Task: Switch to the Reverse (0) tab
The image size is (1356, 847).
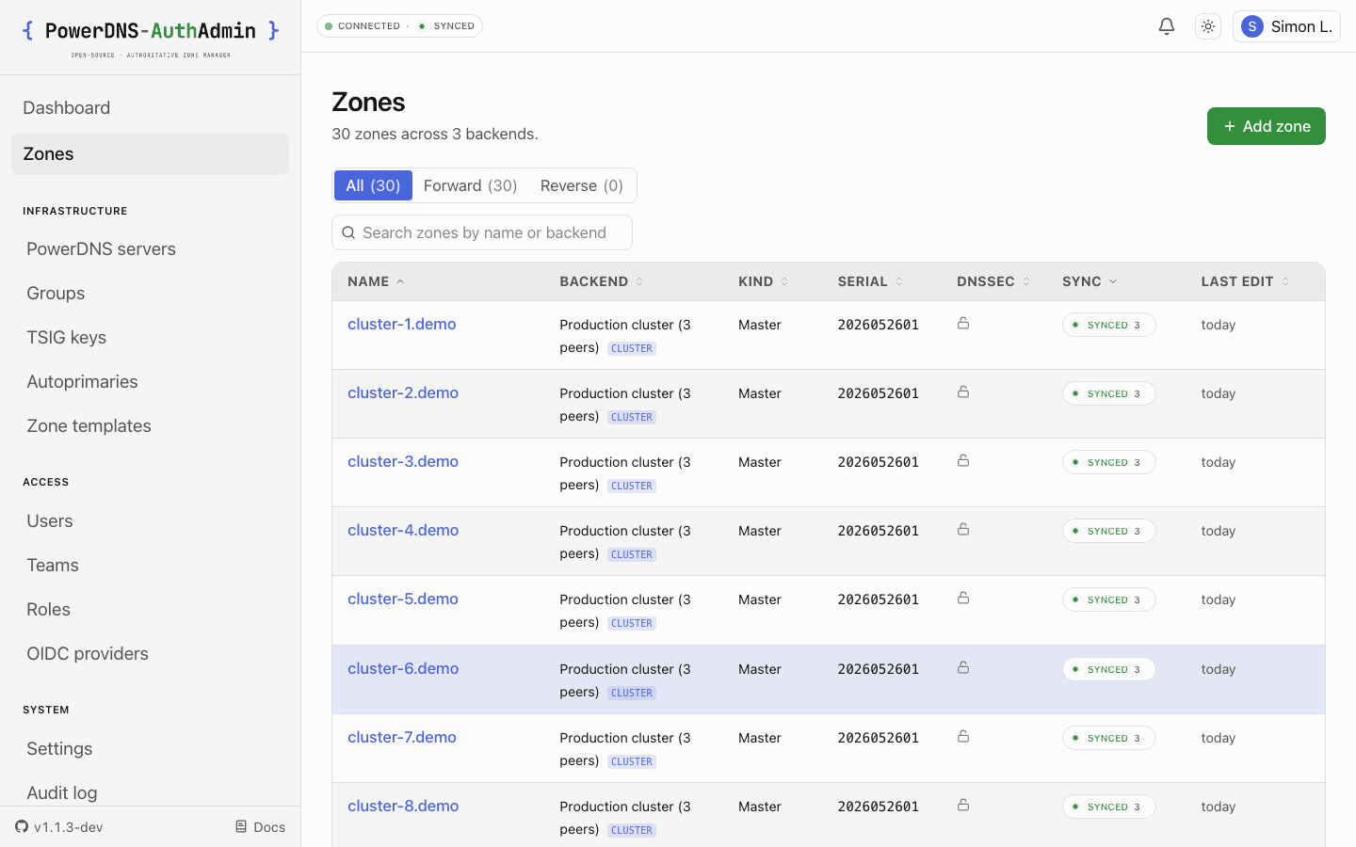Action: (x=582, y=185)
